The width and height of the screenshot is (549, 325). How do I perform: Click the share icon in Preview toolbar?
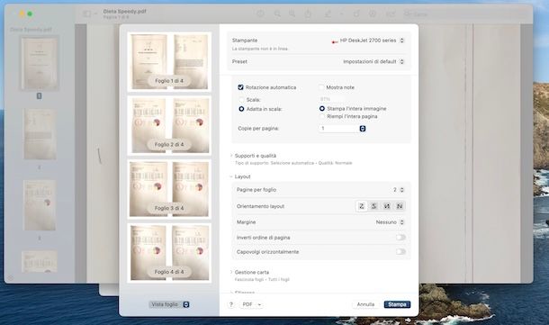click(308, 14)
